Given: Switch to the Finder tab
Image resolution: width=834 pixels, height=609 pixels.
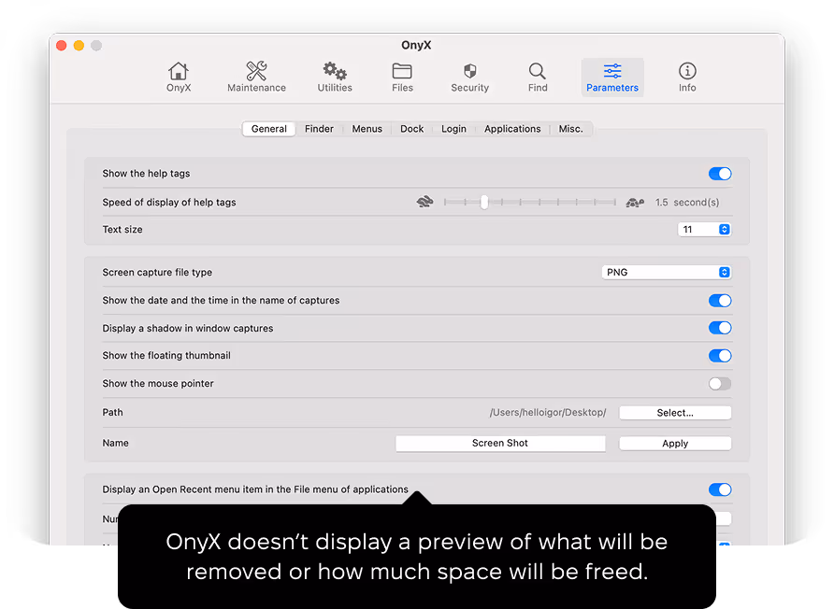Looking at the screenshot, I should [319, 129].
